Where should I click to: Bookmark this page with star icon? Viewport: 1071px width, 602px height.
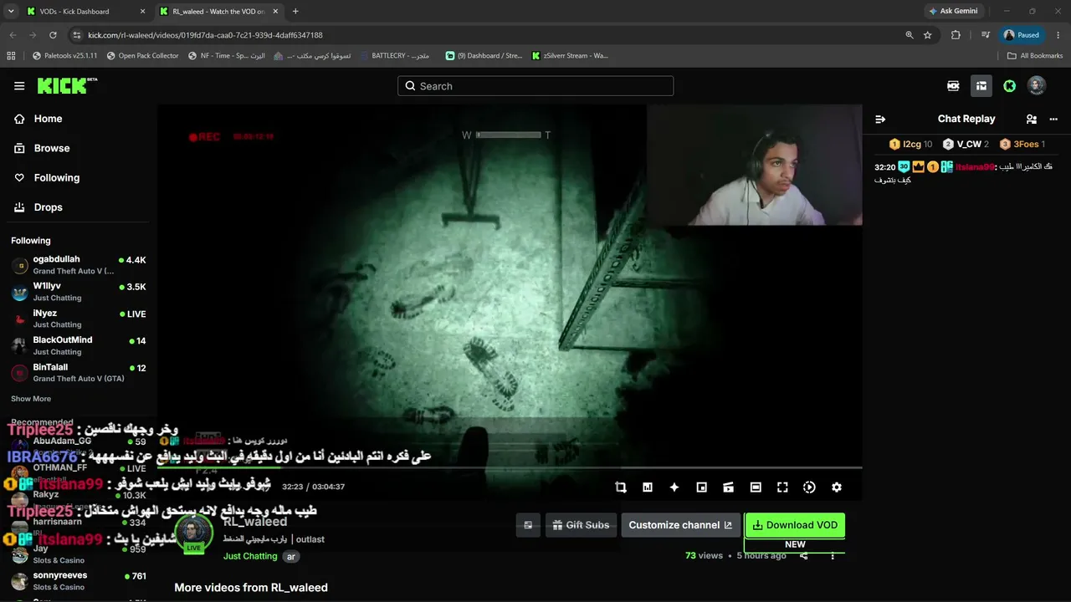click(928, 35)
